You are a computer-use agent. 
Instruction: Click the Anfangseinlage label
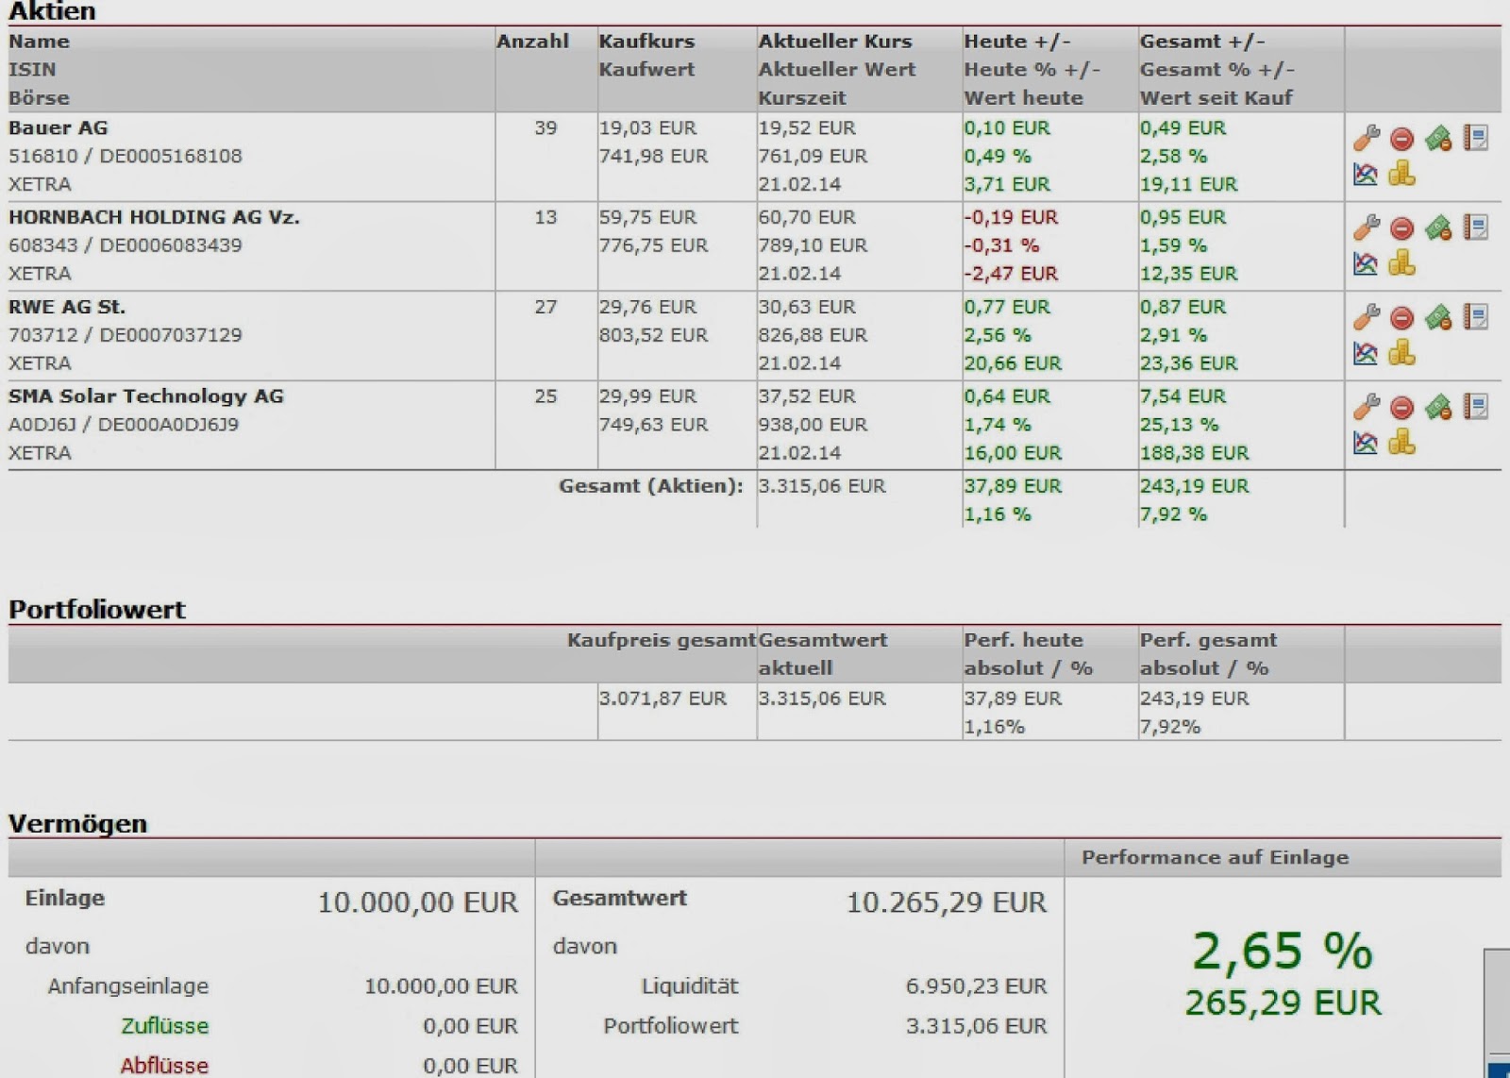pos(128,986)
